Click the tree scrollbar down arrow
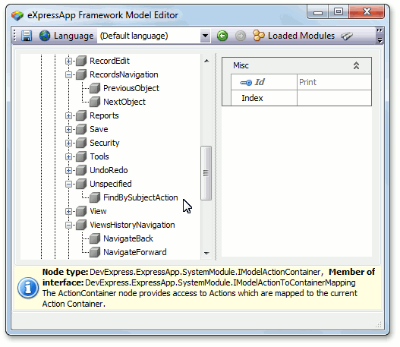Viewport: 400px width, 347px height. [206, 254]
